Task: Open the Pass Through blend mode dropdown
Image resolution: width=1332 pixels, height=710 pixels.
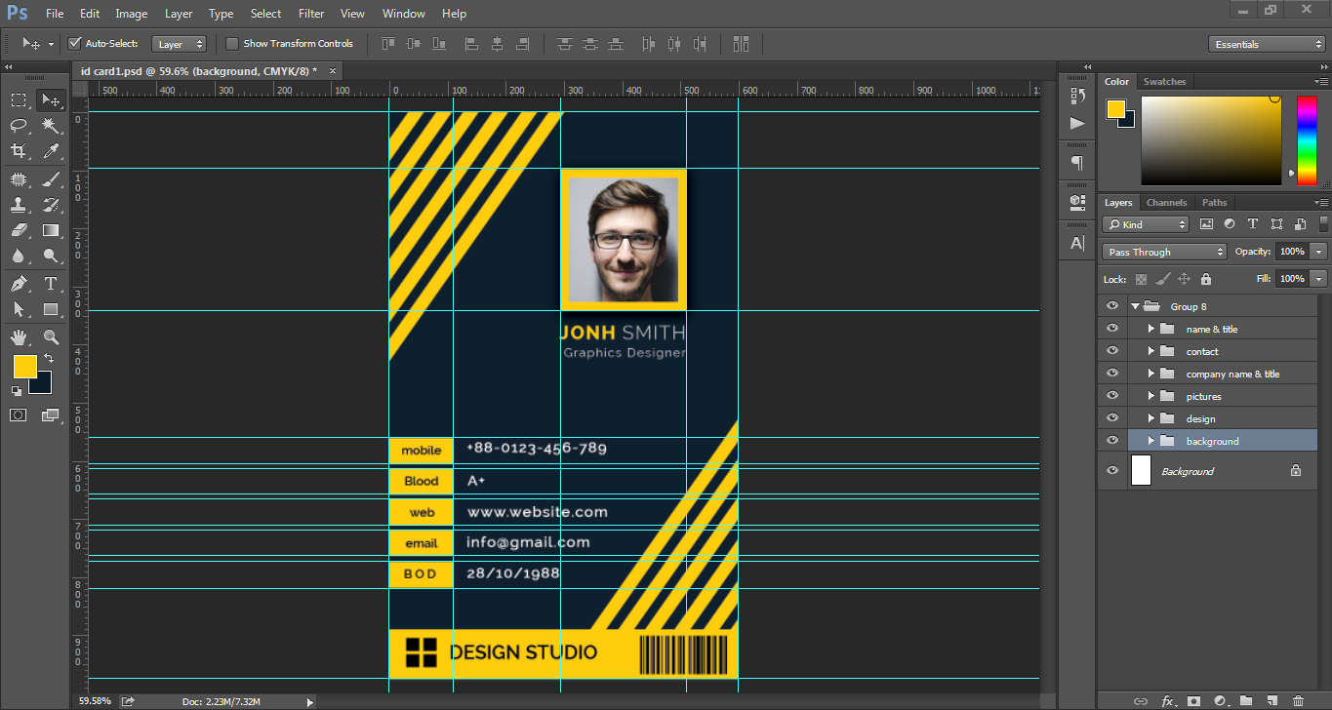Action: 1164,252
